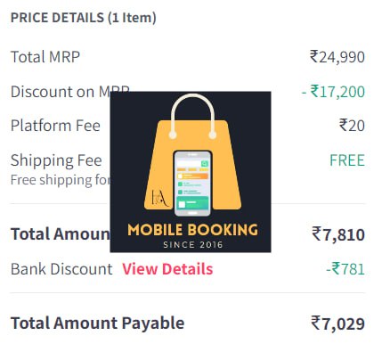Click the ₹20 platform fee amount
This screenshot has height=344, width=382.
(352, 126)
